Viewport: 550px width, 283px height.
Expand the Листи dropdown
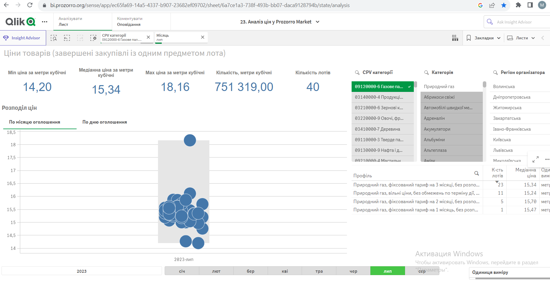click(x=533, y=38)
